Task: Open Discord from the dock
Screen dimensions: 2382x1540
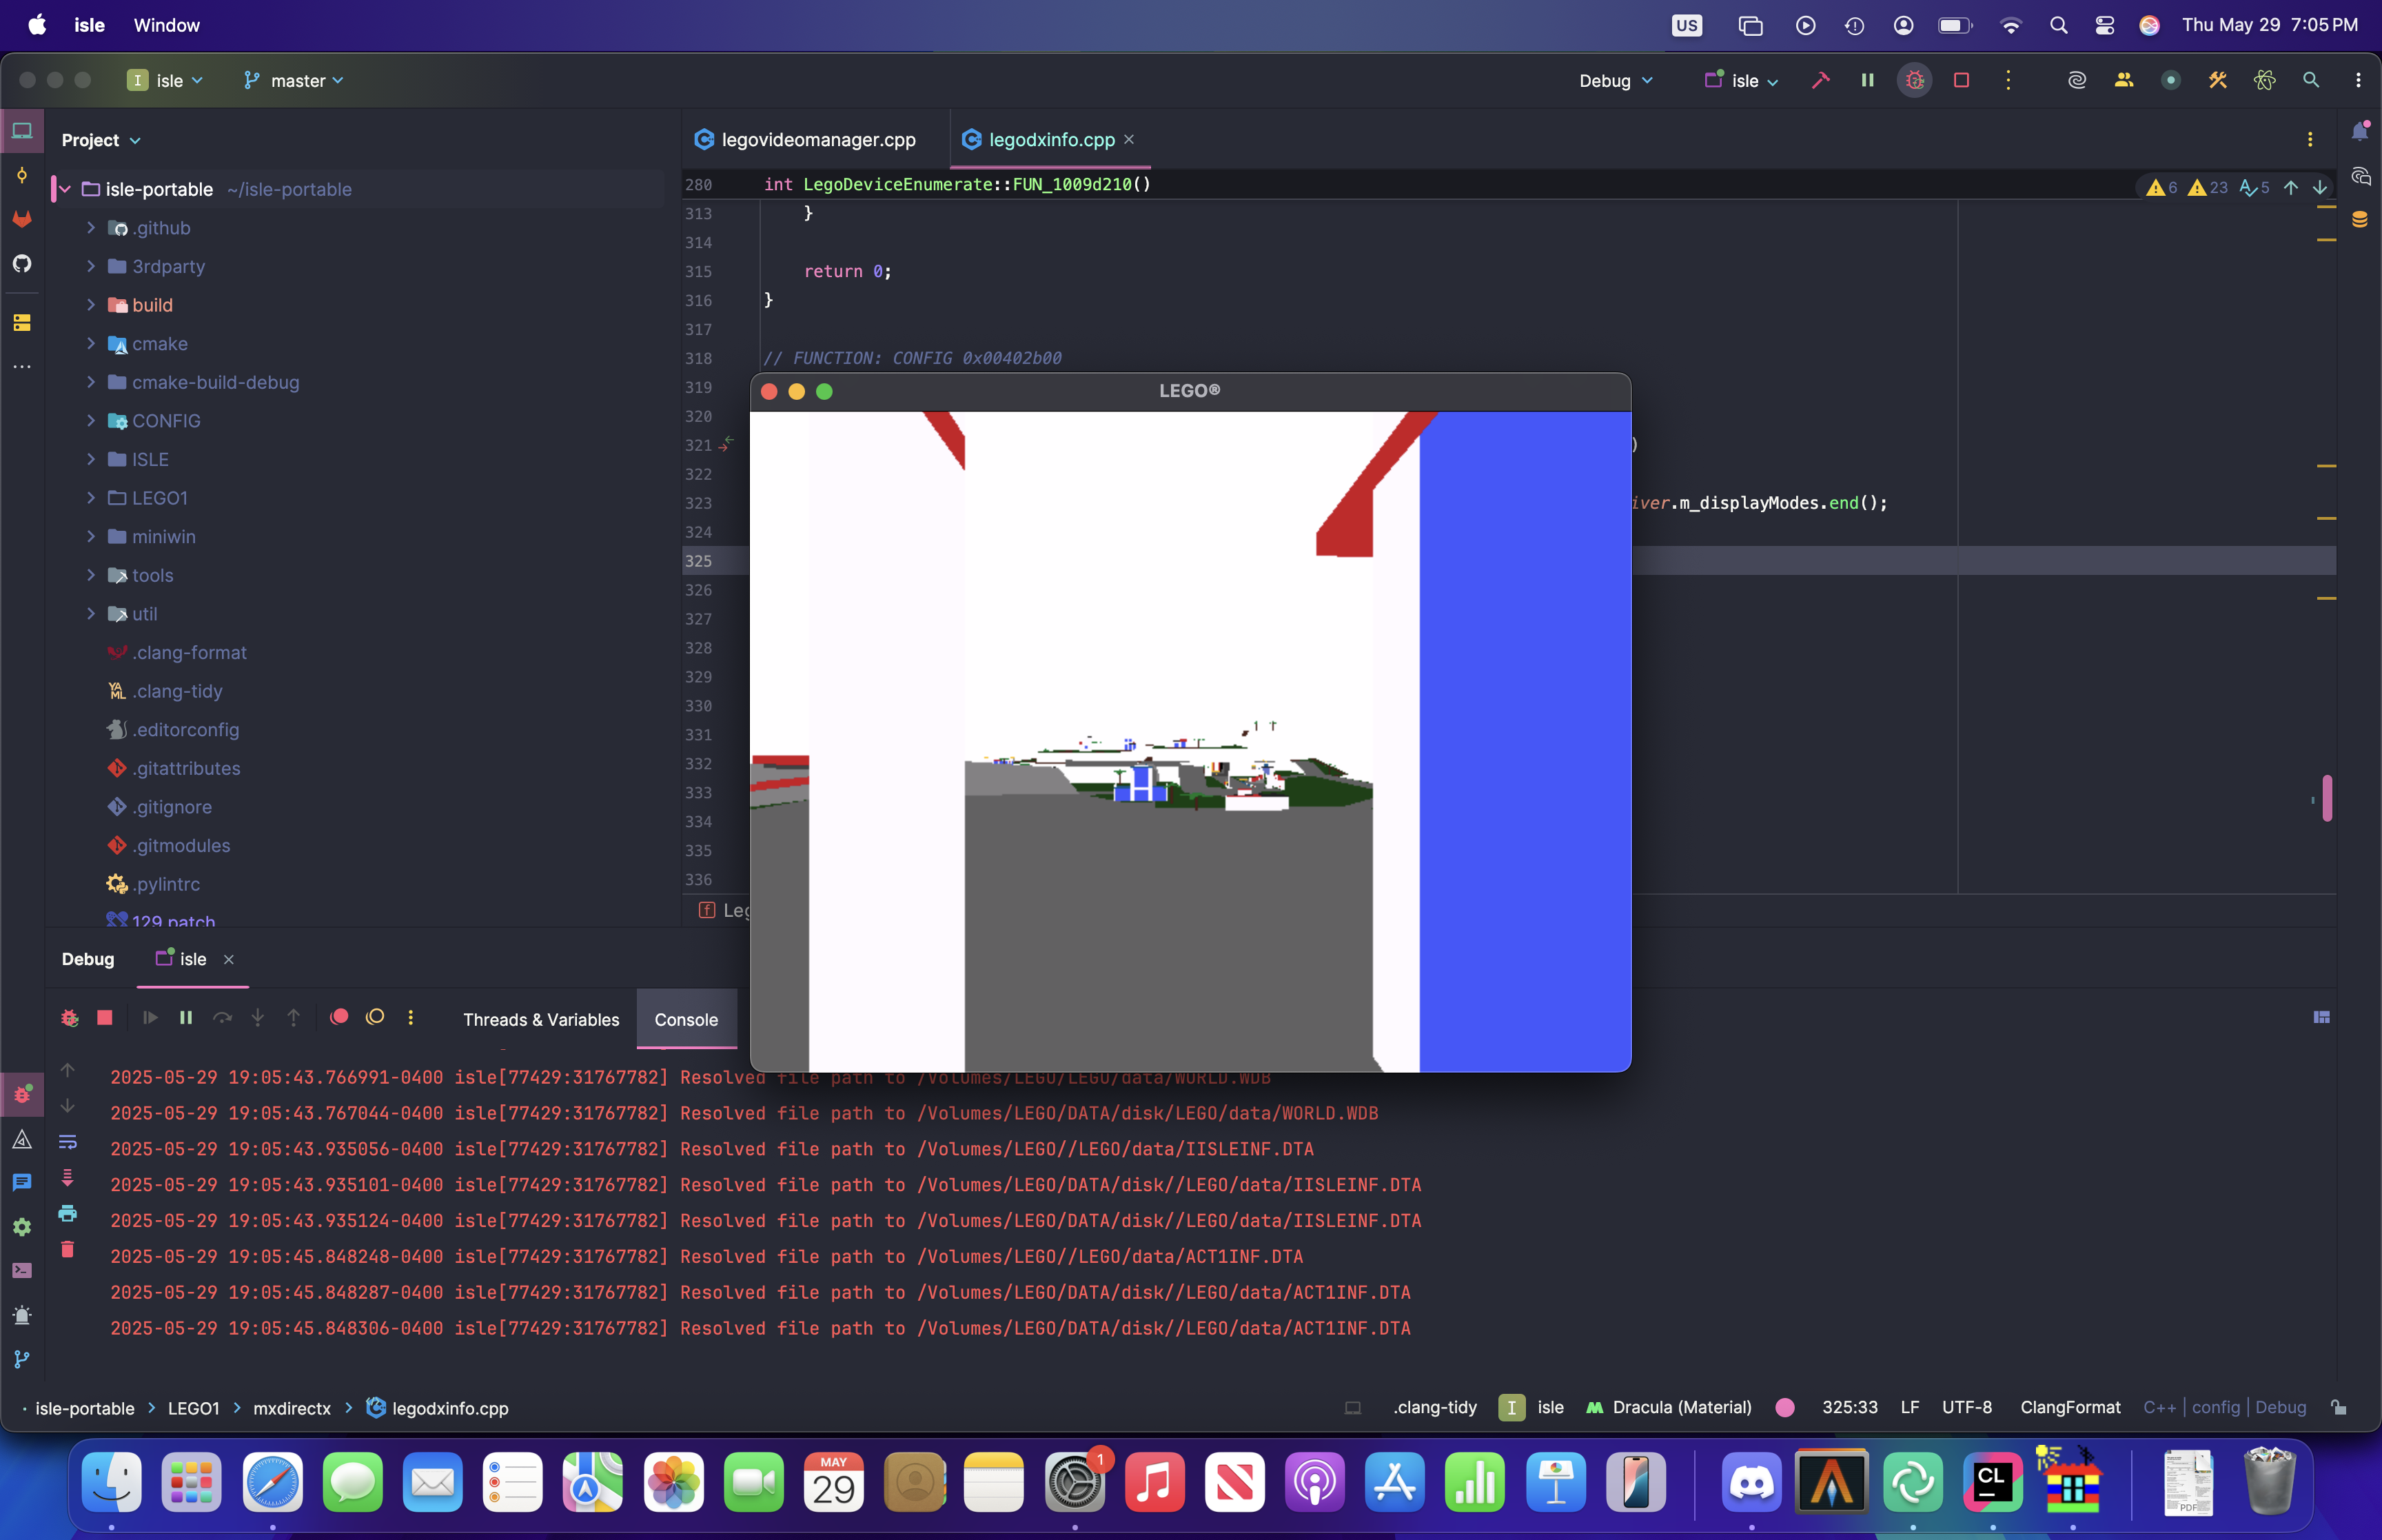Action: (x=1750, y=1481)
